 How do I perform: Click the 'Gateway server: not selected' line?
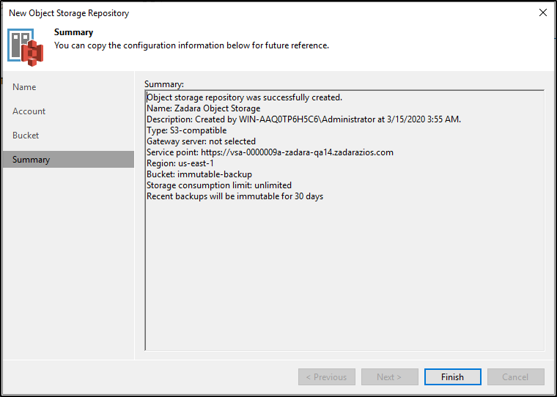(201, 141)
